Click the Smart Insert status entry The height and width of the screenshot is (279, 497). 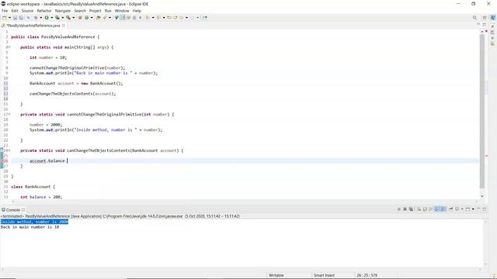pyautogui.click(x=324, y=275)
